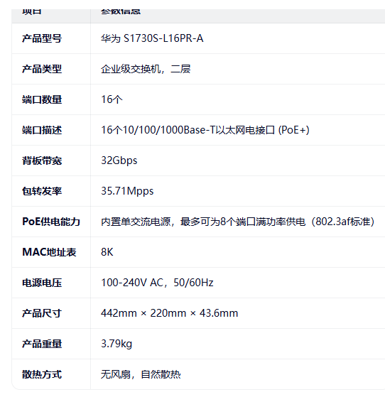Select the '产品重量' label
The height and width of the screenshot is (397, 385).
42,344
